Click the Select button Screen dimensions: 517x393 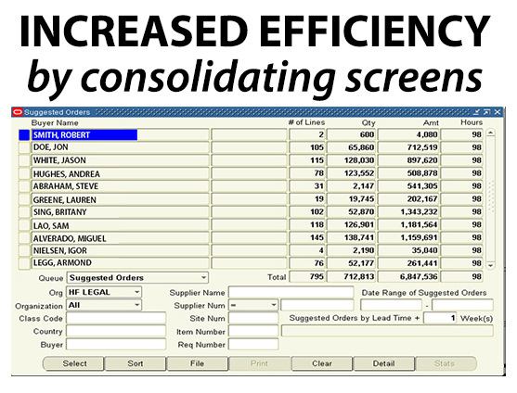pyautogui.click(x=74, y=363)
